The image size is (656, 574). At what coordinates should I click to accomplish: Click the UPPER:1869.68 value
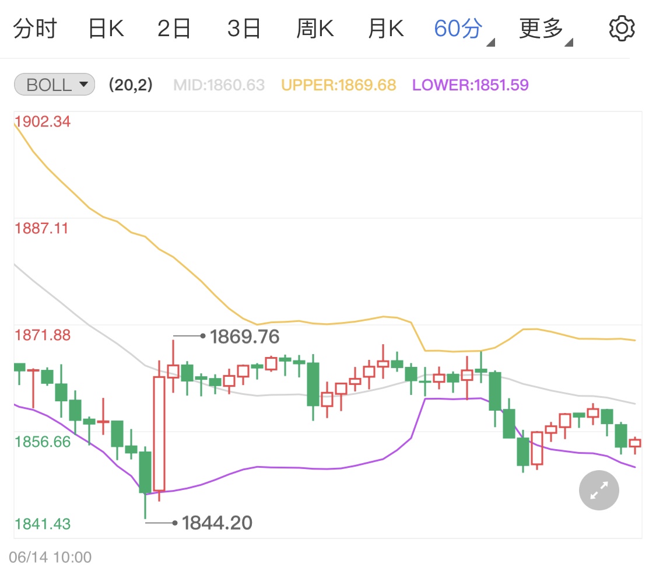[x=338, y=85]
